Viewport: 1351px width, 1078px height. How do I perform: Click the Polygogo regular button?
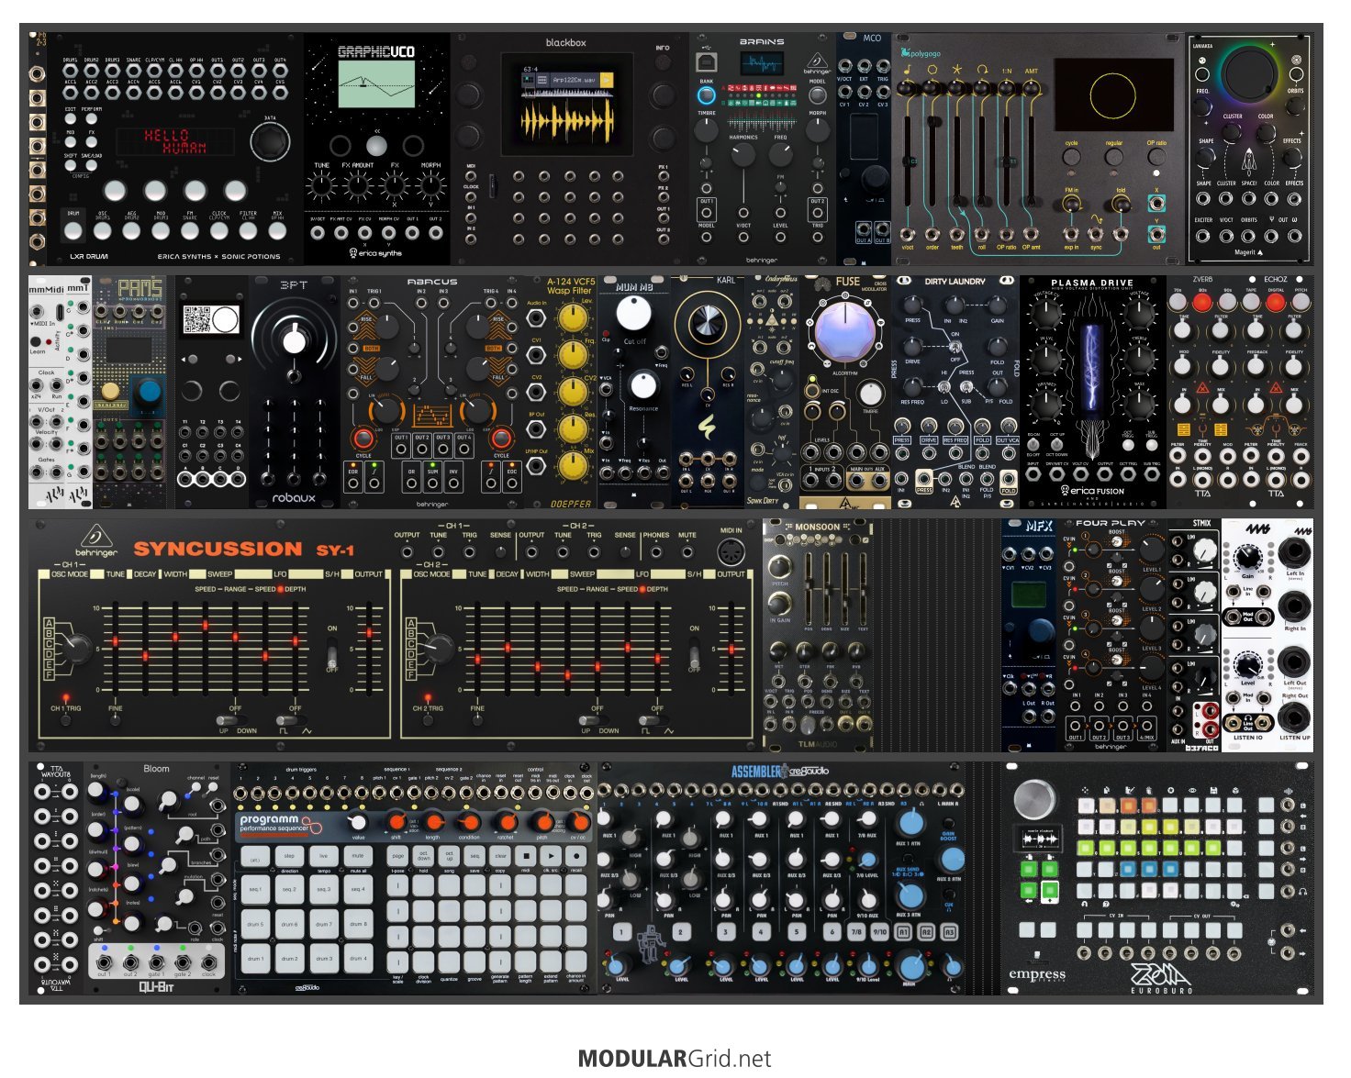click(1113, 157)
